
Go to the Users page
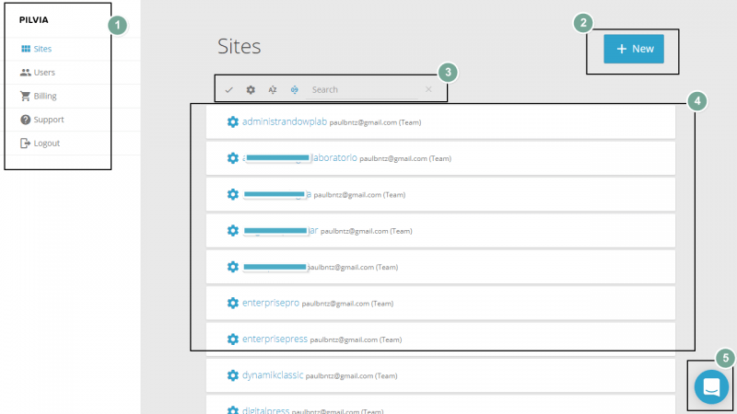(x=38, y=73)
